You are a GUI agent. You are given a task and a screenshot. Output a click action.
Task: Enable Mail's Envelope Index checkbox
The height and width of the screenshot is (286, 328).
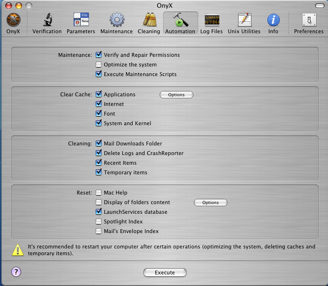99,231
